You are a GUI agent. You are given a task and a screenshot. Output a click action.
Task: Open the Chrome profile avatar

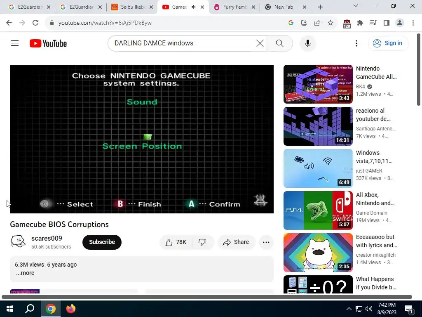(400, 23)
